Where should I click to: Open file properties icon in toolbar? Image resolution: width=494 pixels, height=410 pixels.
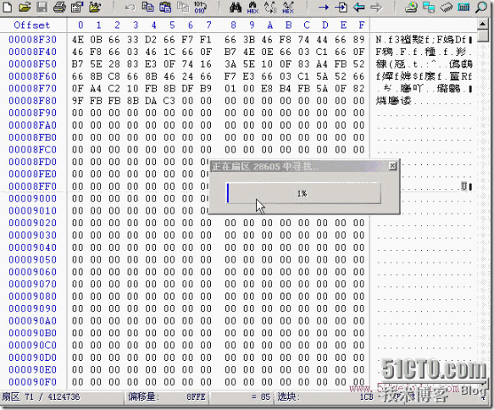[x=77, y=7]
